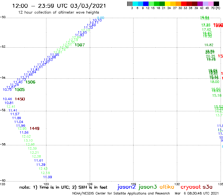The image size is (223, 196).
Task: Click the 'altika' satellite legend label
Action: [167, 187]
